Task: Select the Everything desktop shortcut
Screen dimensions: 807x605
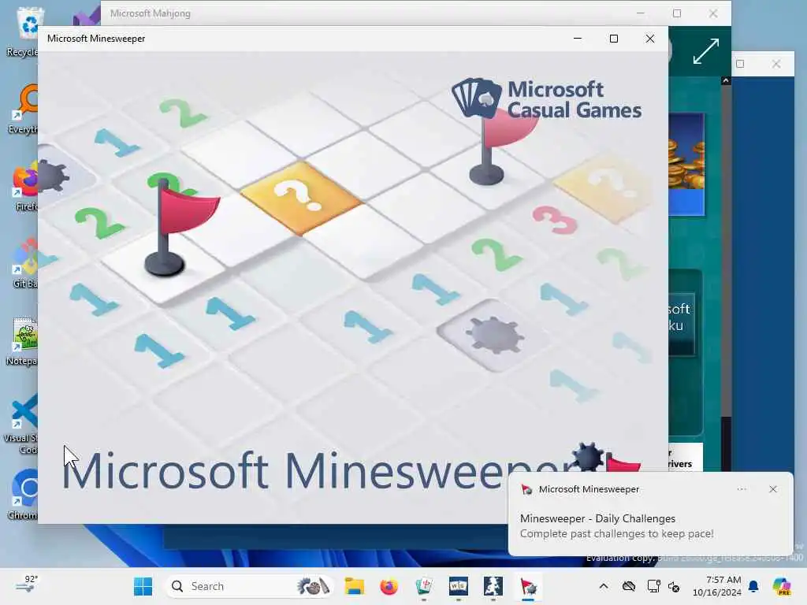Action: point(24,109)
